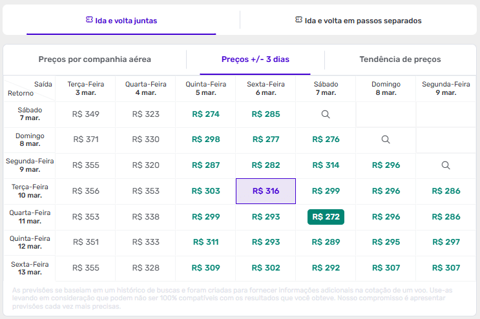480x319 pixels.
Task: Select highlighted lowest fare R$ 272
Action: tap(326, 217)
